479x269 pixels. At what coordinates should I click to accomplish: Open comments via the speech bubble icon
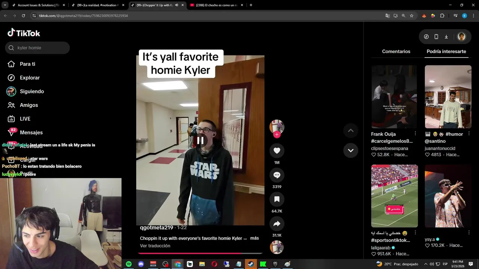click(x=277, y=175)
